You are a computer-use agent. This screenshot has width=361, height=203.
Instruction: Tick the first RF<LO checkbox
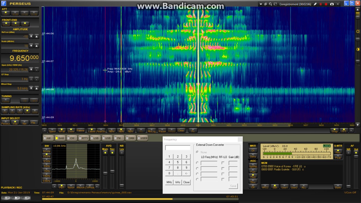223,163
